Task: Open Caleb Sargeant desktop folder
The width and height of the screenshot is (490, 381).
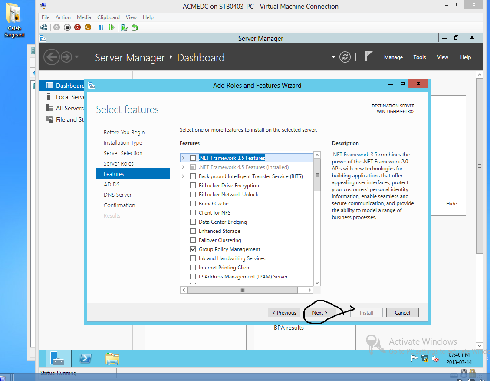Action: point(14,20)
